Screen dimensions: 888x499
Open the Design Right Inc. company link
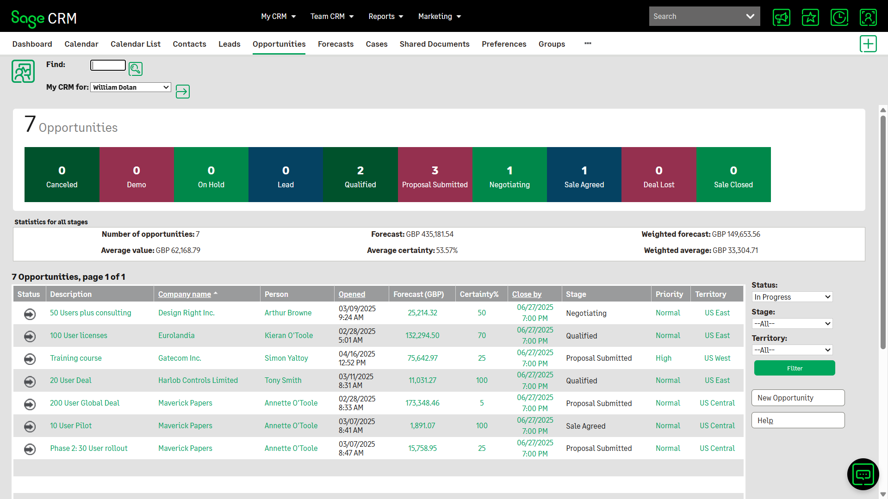pos(186,313)
